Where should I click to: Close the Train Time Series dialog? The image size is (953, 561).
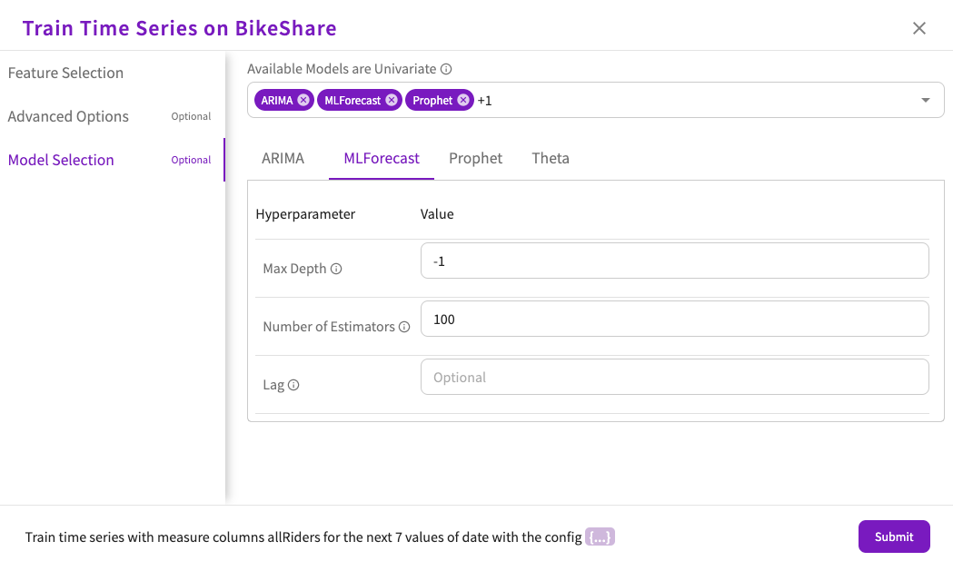[x=919, y=28]
